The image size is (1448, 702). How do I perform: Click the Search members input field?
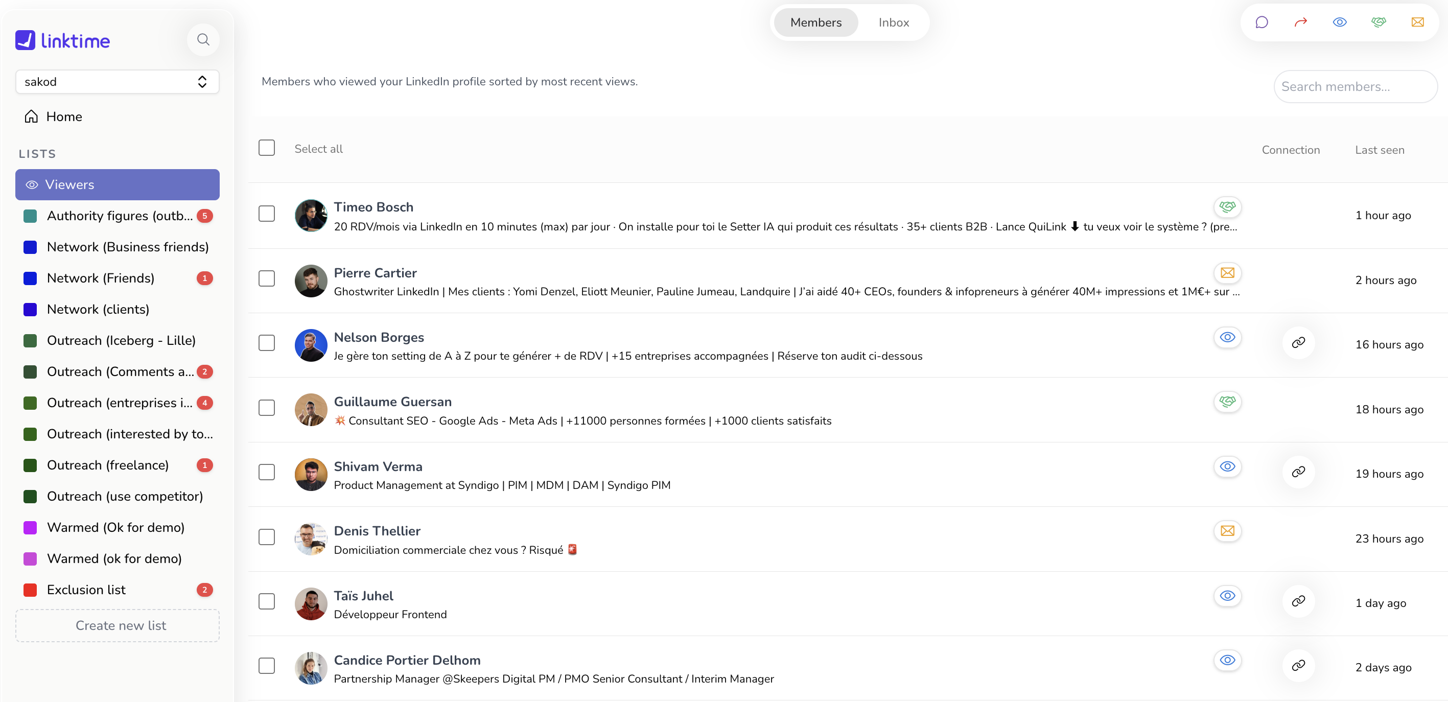[1354, 86]
